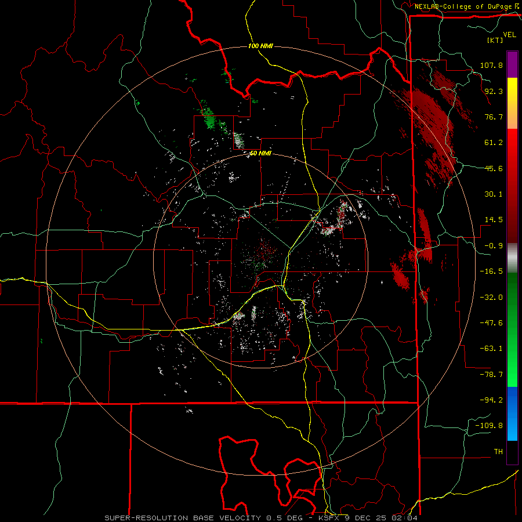Image resolution: width=522 pixels, height=522 pixels.
Task: Click the 02:04 timestamp in the caption
Action: click(x=404, y=518)
